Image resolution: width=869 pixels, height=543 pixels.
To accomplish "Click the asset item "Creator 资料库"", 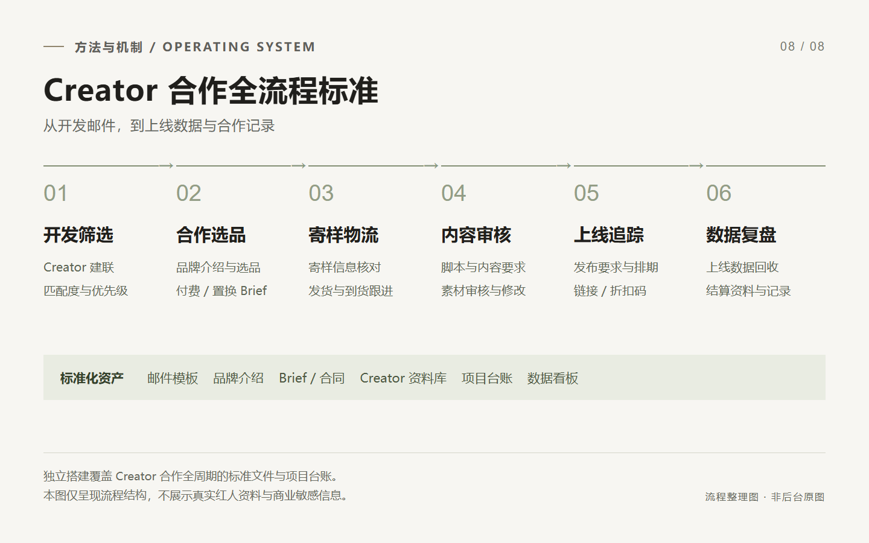I will tap(403, 378).
